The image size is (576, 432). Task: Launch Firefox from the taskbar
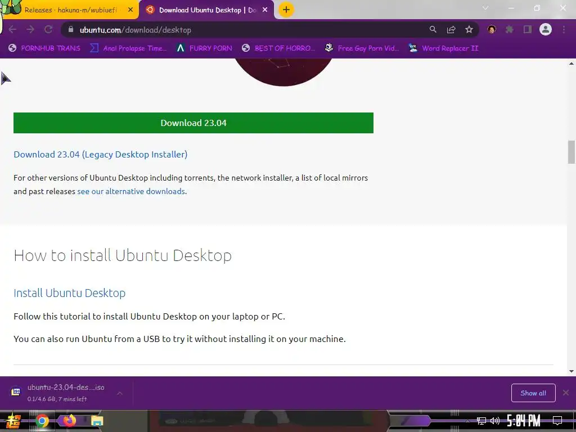coord(69,420)
